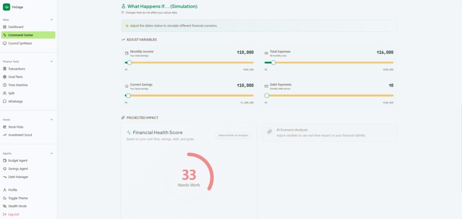Open Stock Picks under Invest
Viewport: 462px width, 219px height.
(x=28, y=127)
